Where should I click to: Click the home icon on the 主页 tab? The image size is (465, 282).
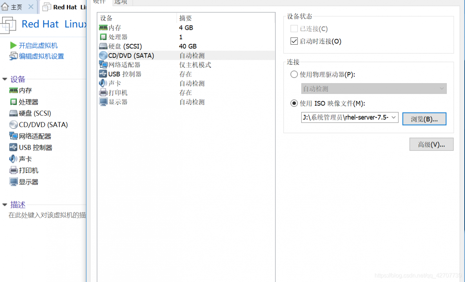point(5,7)
